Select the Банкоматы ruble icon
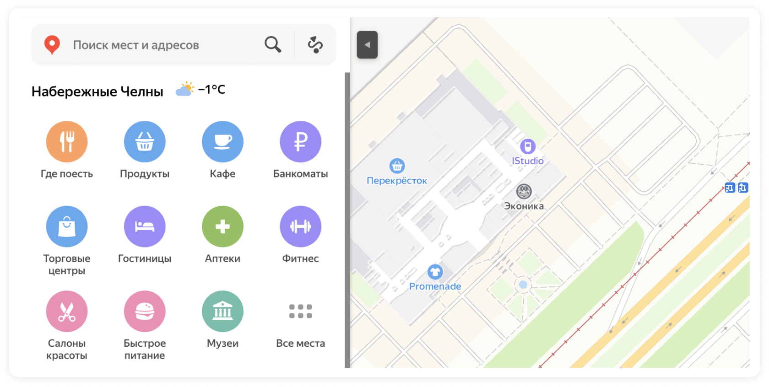The height and width of the screenshot is (387, 769). [300, 142]
